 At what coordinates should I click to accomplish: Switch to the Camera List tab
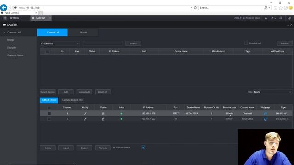[x=52, y=33]
